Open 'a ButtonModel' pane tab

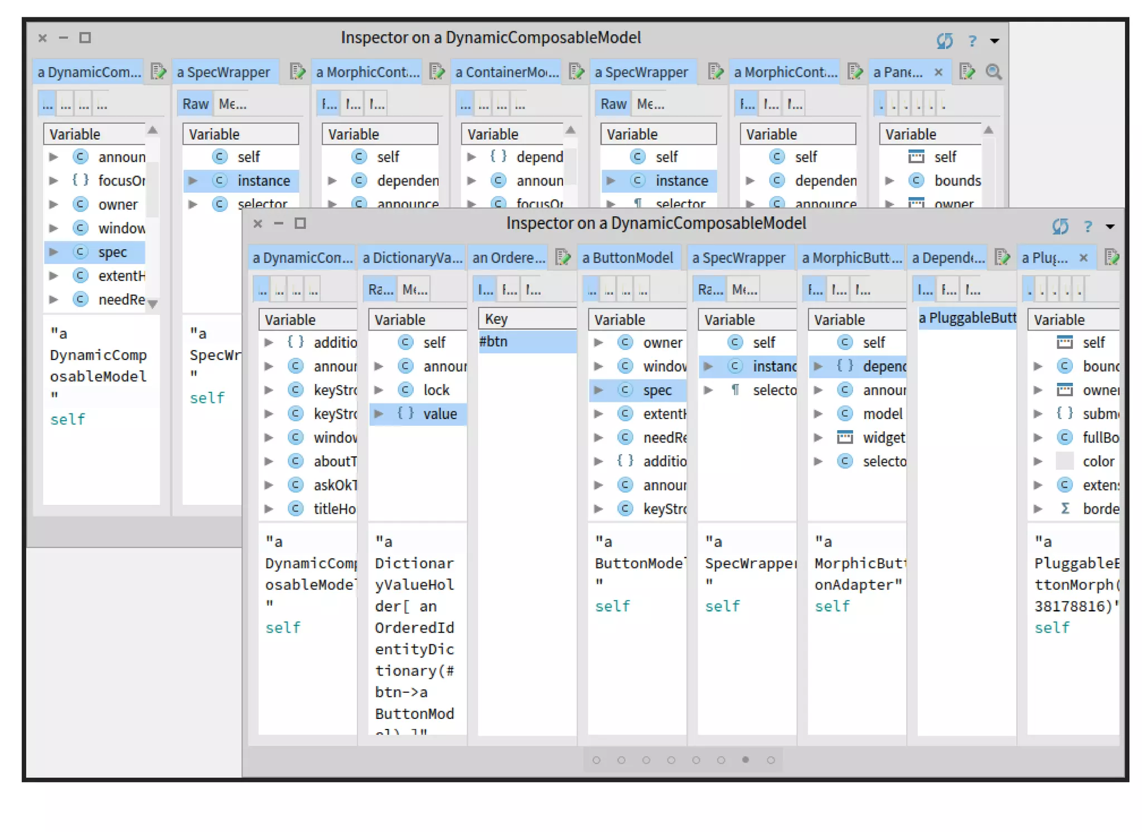click(x=627, y=257)
